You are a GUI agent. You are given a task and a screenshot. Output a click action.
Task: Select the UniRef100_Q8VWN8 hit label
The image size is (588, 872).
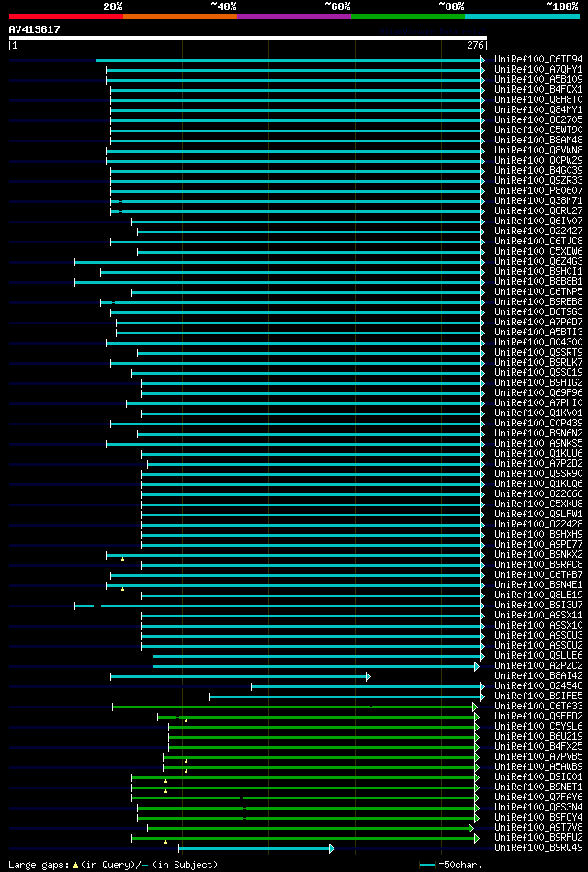click(538, 150)
